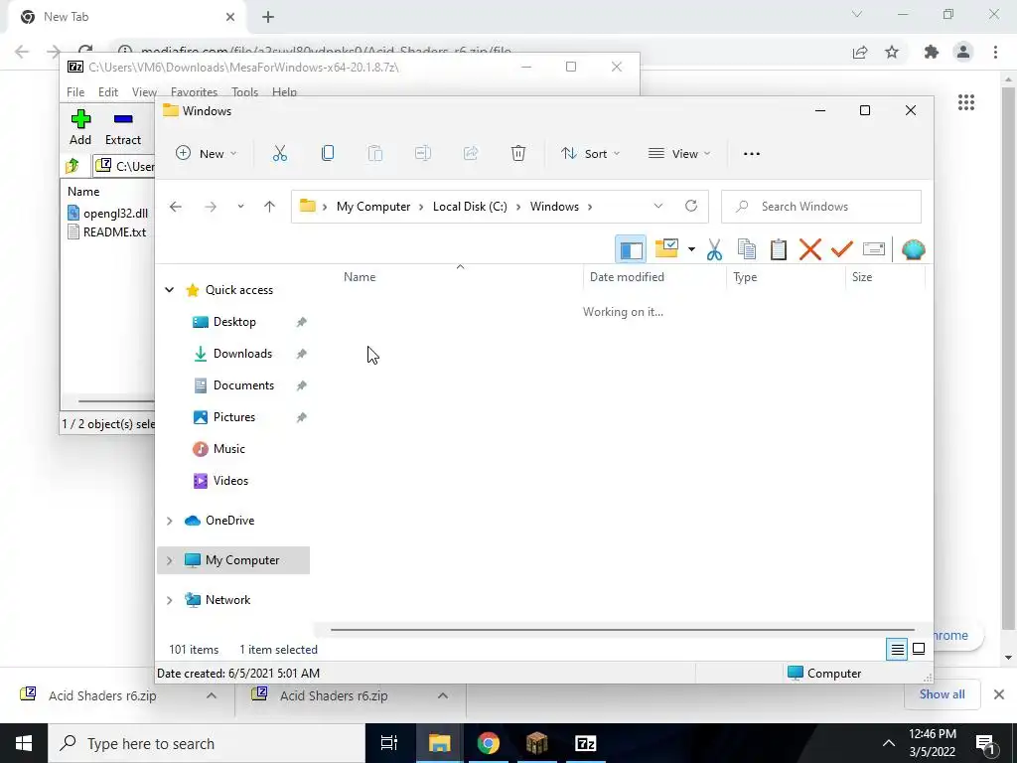Expand the Network tree node
Screen dimensions: 1017x763
(169, 600)
